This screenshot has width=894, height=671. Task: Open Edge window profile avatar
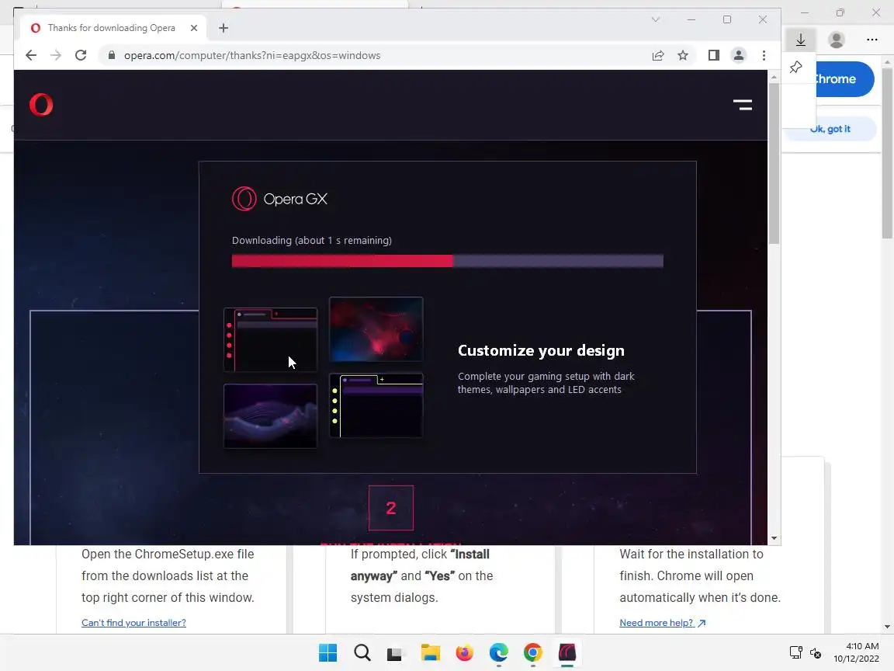coord(837,40)
